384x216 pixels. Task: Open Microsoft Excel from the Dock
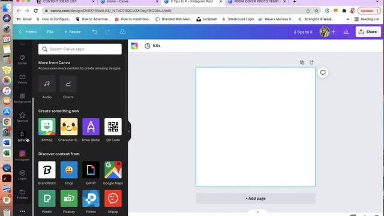tap(7, 153)
